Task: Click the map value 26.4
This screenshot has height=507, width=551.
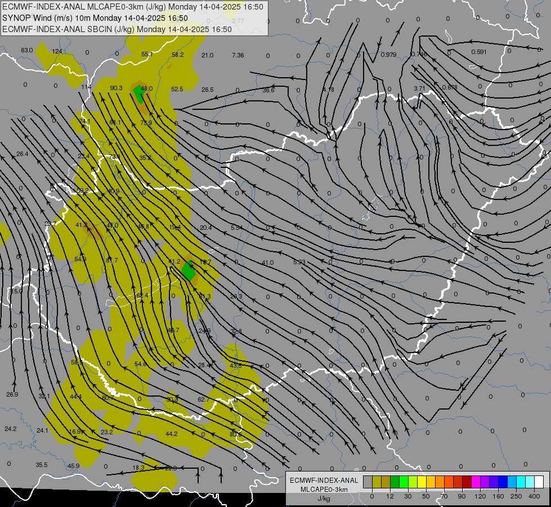Action: pos(22,154)
